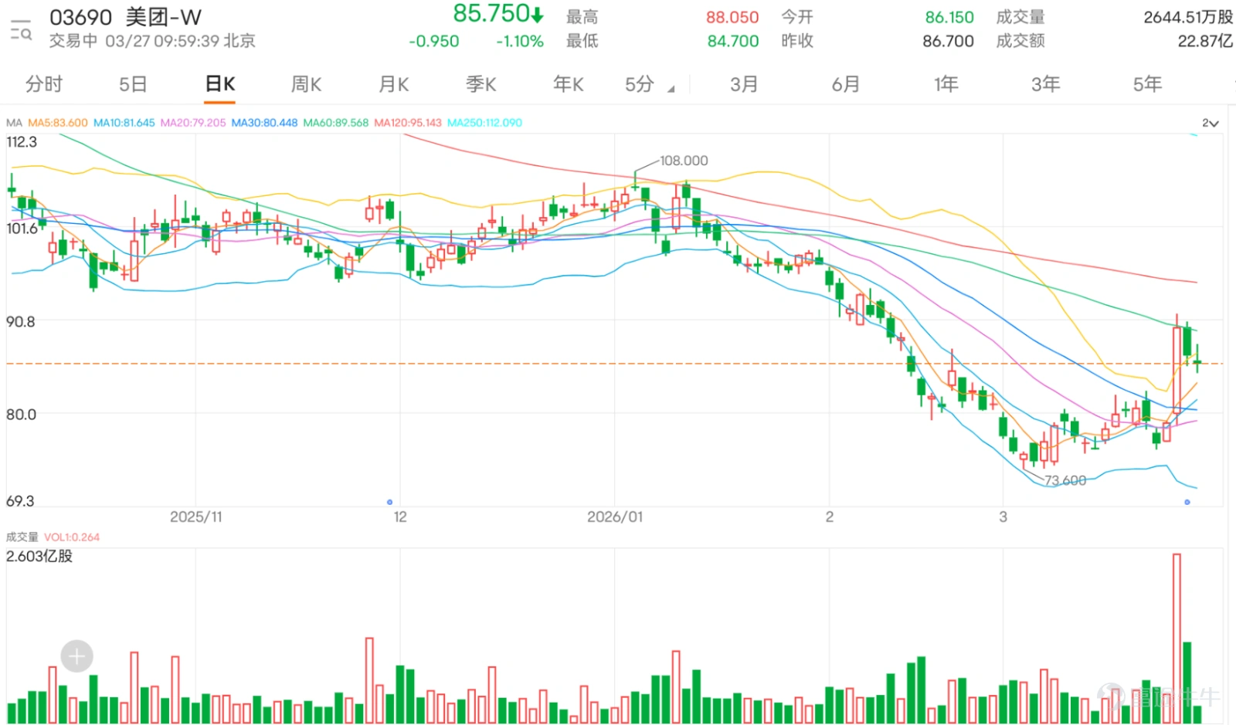Screen dimensions: 1236x725
Task: Click the 69.3 price axis label
Action: (20, 501)
